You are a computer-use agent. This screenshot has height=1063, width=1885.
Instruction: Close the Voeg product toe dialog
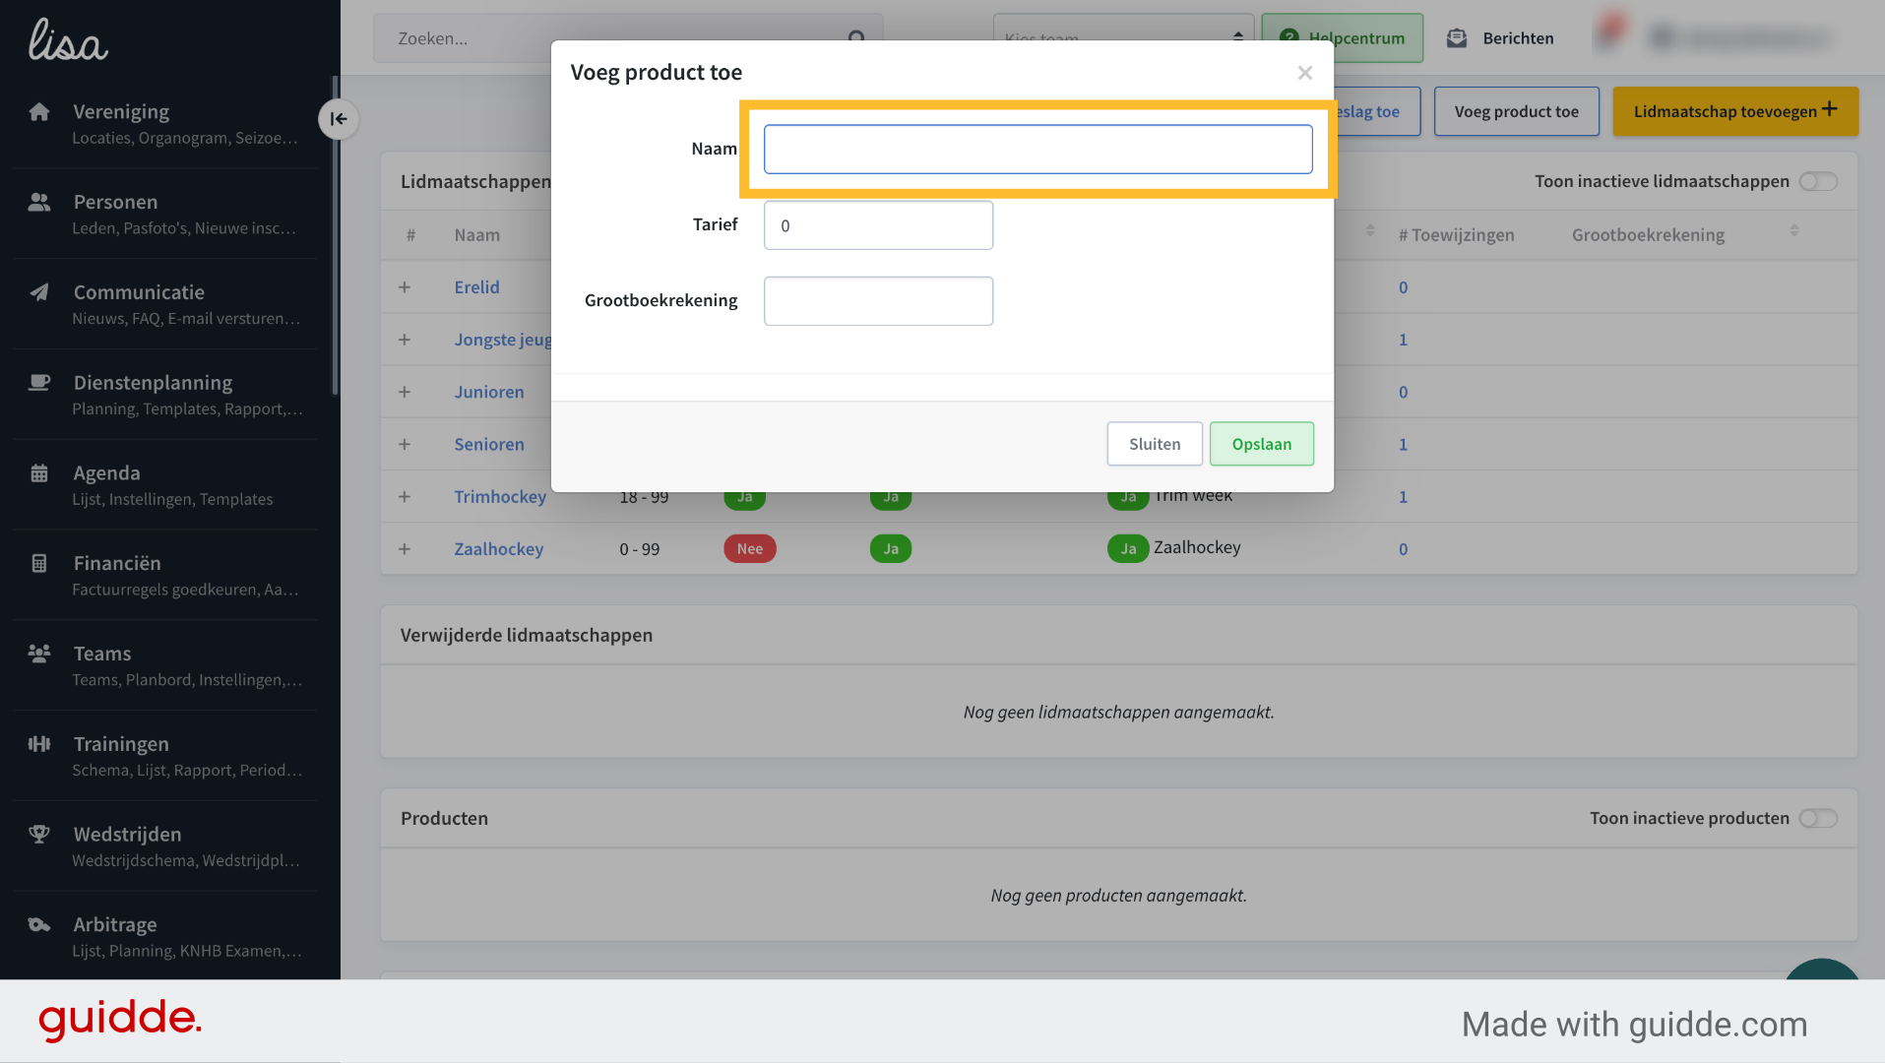[1305, 73]
